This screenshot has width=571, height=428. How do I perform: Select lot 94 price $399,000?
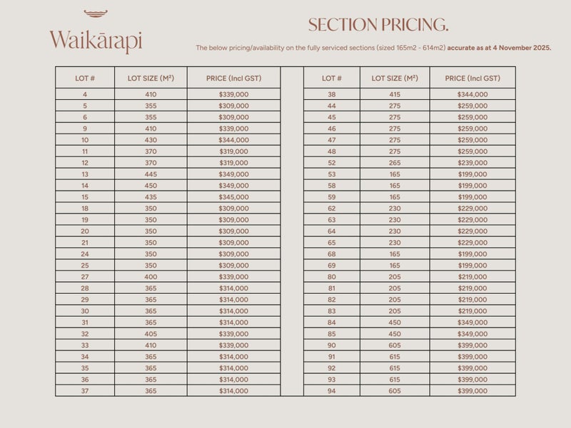coord(473,391)
